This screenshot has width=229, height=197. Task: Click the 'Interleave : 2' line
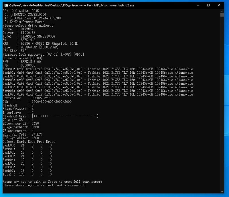point(18,113)
